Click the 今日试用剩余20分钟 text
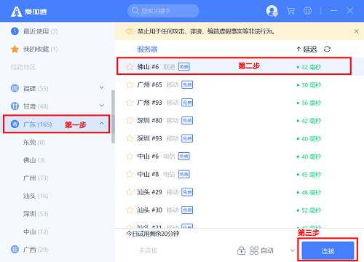This screenshot has width=364, height=262. tap(153, 234)
